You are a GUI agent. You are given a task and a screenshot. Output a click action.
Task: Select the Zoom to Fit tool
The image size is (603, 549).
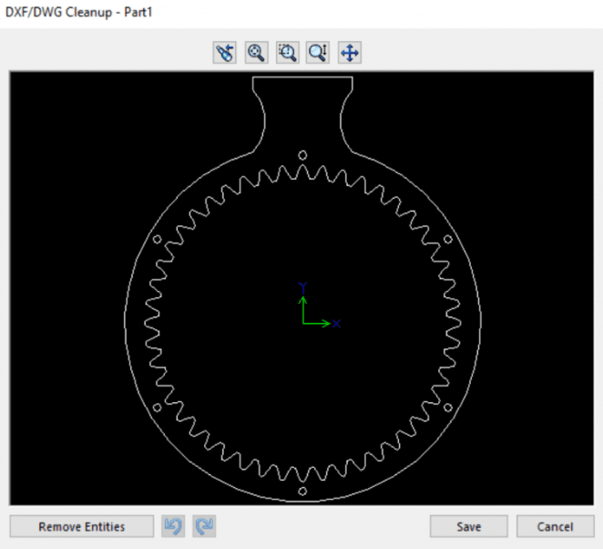click(256, 53)
